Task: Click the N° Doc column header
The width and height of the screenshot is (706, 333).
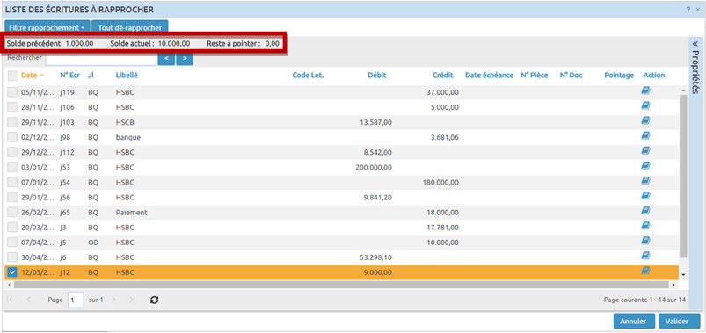Action: click(571, 76)
